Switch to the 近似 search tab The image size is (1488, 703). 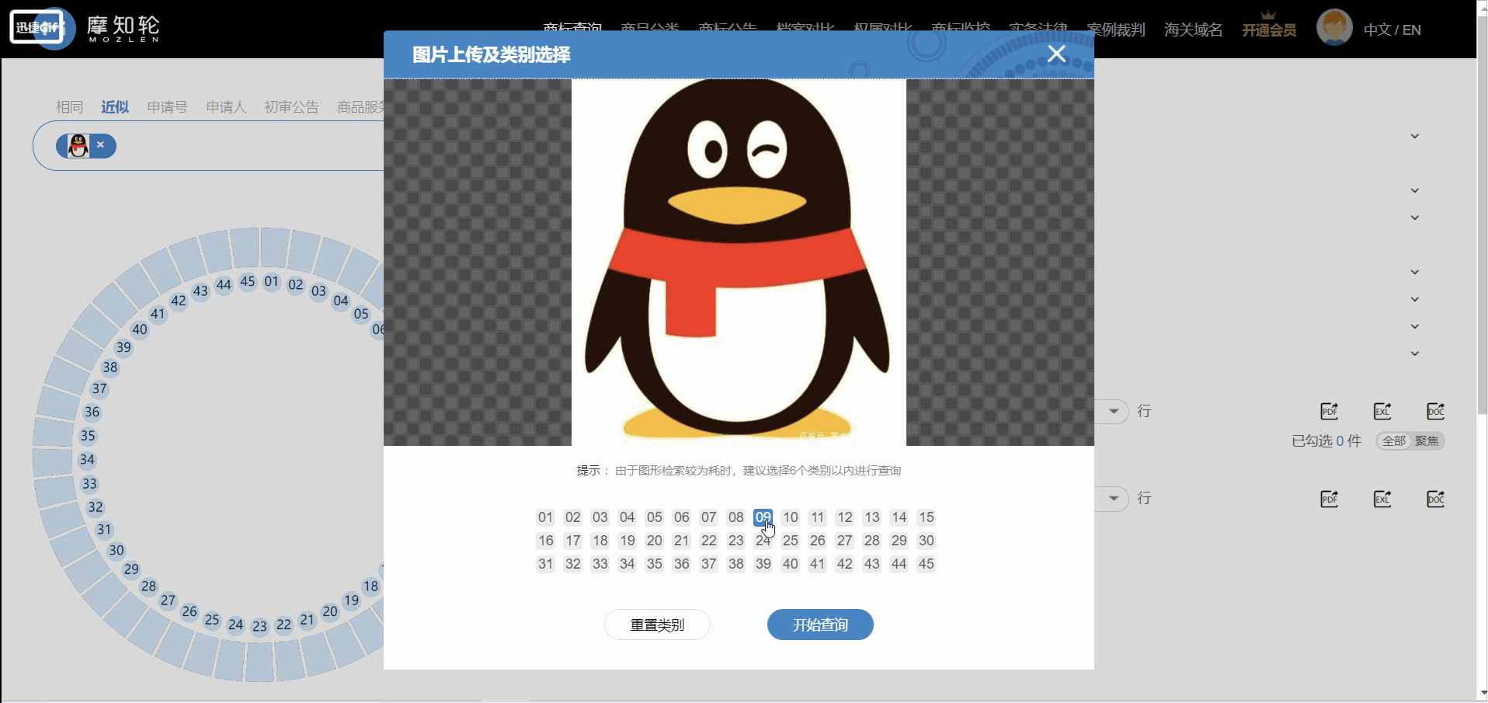[115, 107]
